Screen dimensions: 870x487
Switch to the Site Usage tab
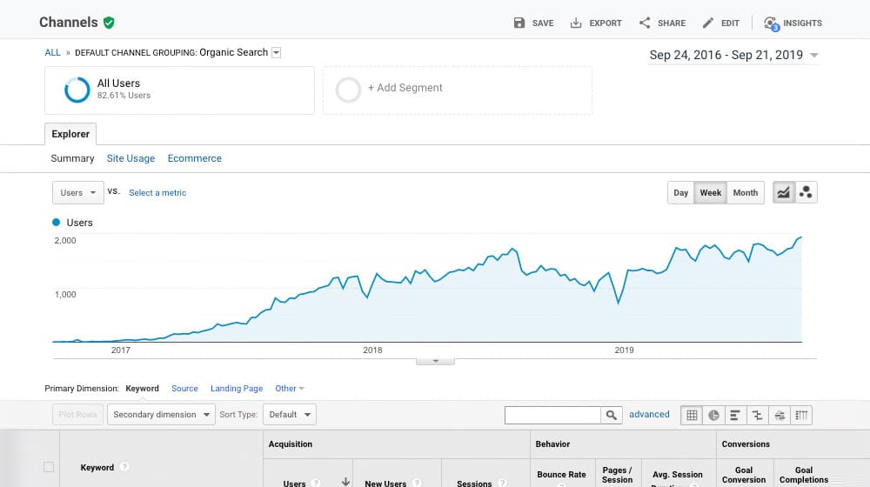tap(130, 158)
